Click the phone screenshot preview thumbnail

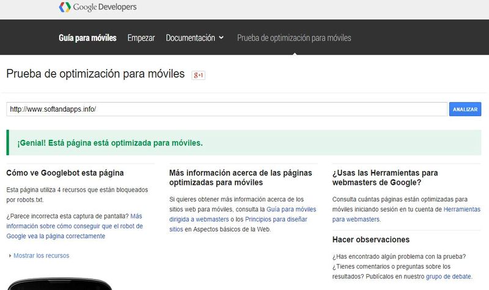pos(59,283)
